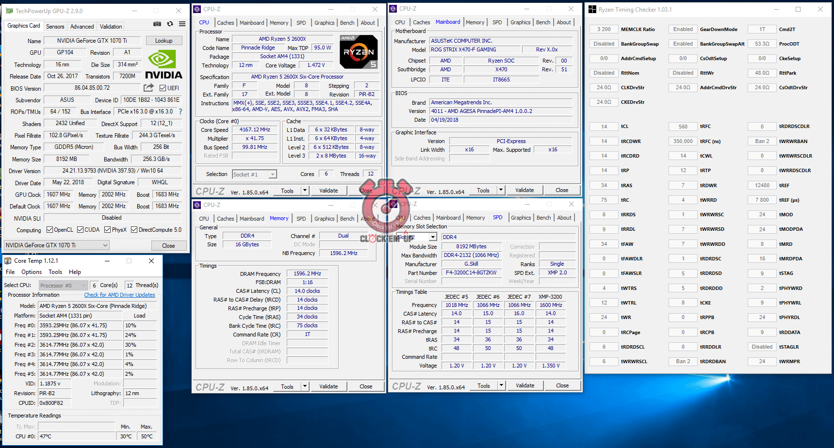Toggle the DirectCompute 5.0 checkbox

(x=134, y=230)
